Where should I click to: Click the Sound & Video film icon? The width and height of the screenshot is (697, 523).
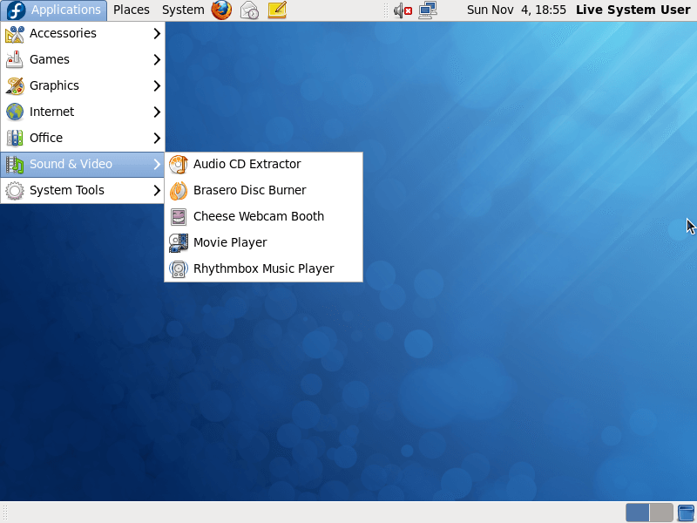[15, 165]
